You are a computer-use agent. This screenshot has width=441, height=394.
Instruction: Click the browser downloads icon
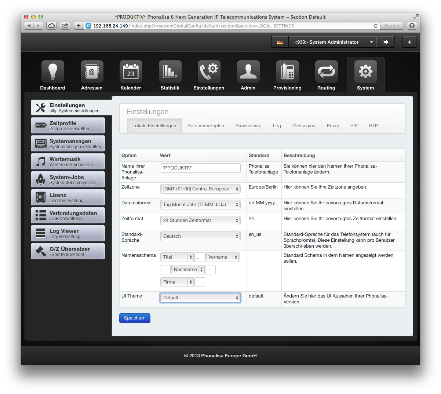[412, 26]
